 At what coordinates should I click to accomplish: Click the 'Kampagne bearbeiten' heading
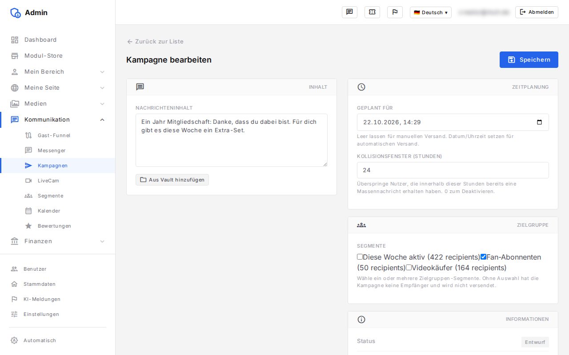[169, 60]
